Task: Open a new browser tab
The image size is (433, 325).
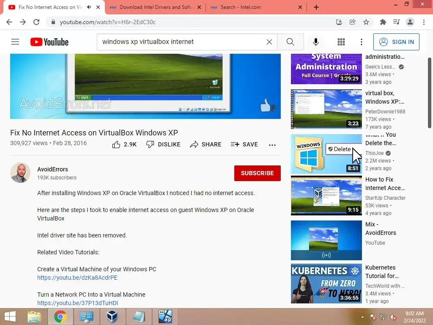Action: [x=316, y=8]
